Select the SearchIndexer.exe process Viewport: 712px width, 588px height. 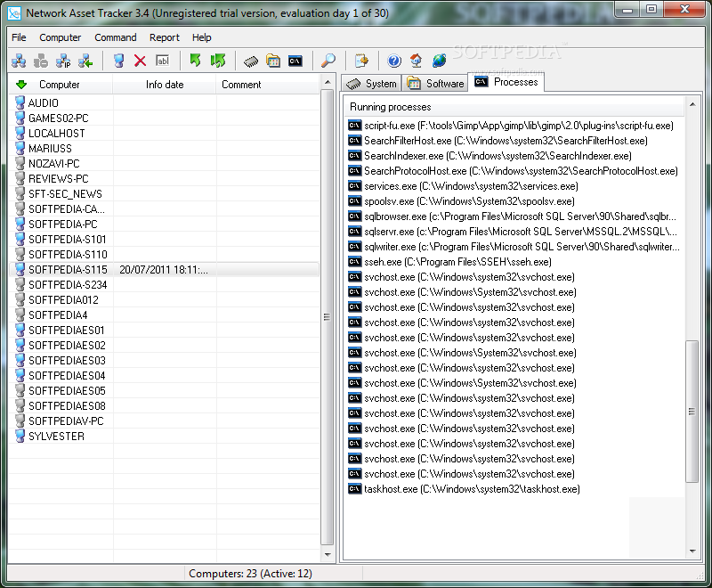coord(490,156)
